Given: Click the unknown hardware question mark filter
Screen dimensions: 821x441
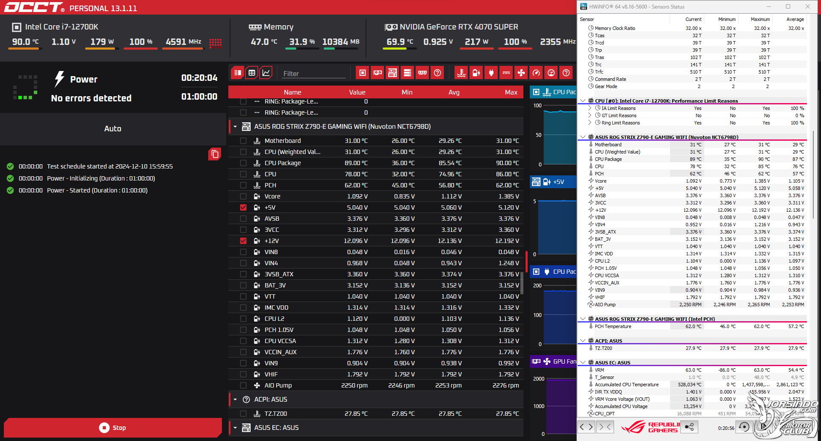Looking at the screenshot, I should [x=437, y=73].
